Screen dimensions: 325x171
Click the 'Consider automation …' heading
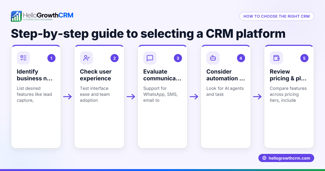(226, 75)
